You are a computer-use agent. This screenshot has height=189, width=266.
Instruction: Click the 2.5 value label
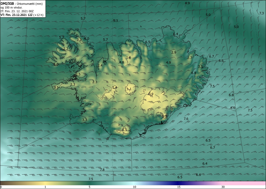tap(78, 74)
